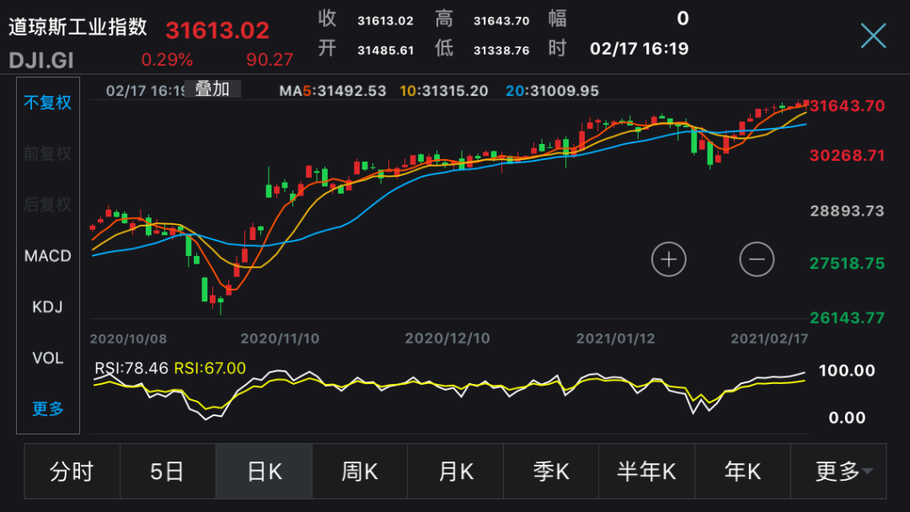Close the DJI.GI chart with the X icon

(874, 35)
